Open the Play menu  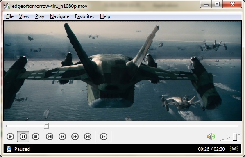[40, 16]
